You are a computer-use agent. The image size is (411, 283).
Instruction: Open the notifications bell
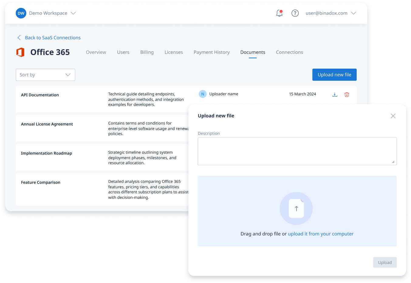coord(279,13)
